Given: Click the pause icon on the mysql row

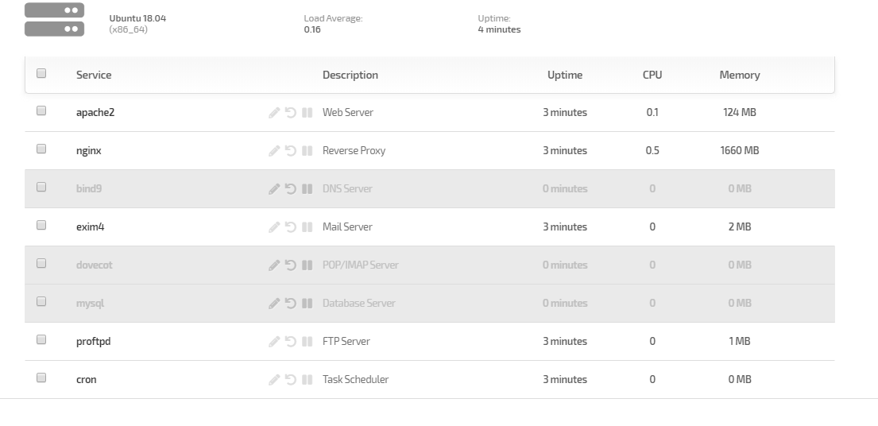Looking at the screenshot, I should point(307,303).
